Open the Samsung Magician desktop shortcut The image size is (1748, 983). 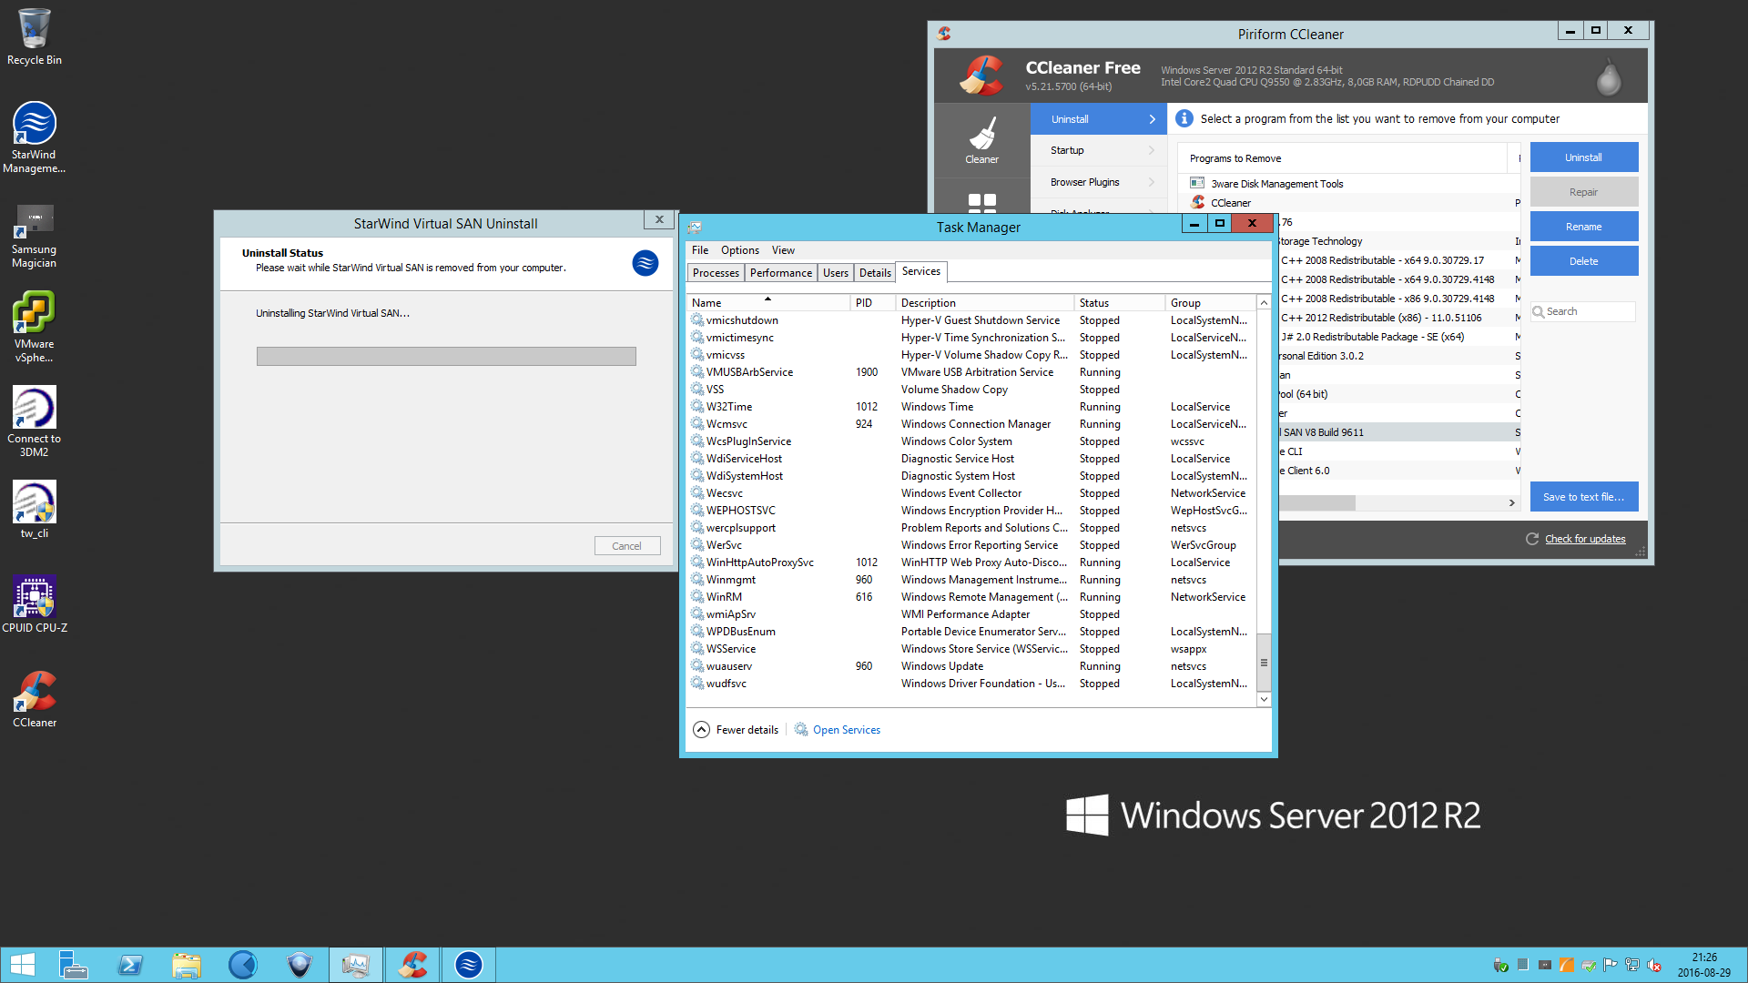[x=34, y=235]
